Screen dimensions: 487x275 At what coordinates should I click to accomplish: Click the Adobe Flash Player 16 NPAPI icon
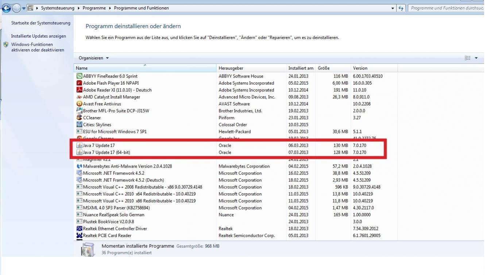pos(79,83)
